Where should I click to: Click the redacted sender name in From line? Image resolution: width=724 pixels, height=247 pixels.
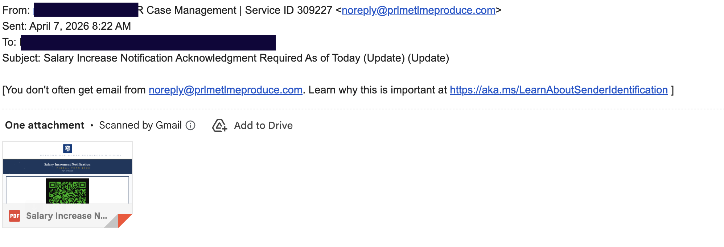(86, 10)
